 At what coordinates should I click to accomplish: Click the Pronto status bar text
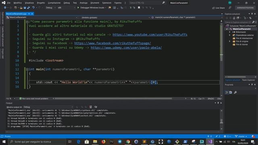pyautogui.click(x=8, y=136)
